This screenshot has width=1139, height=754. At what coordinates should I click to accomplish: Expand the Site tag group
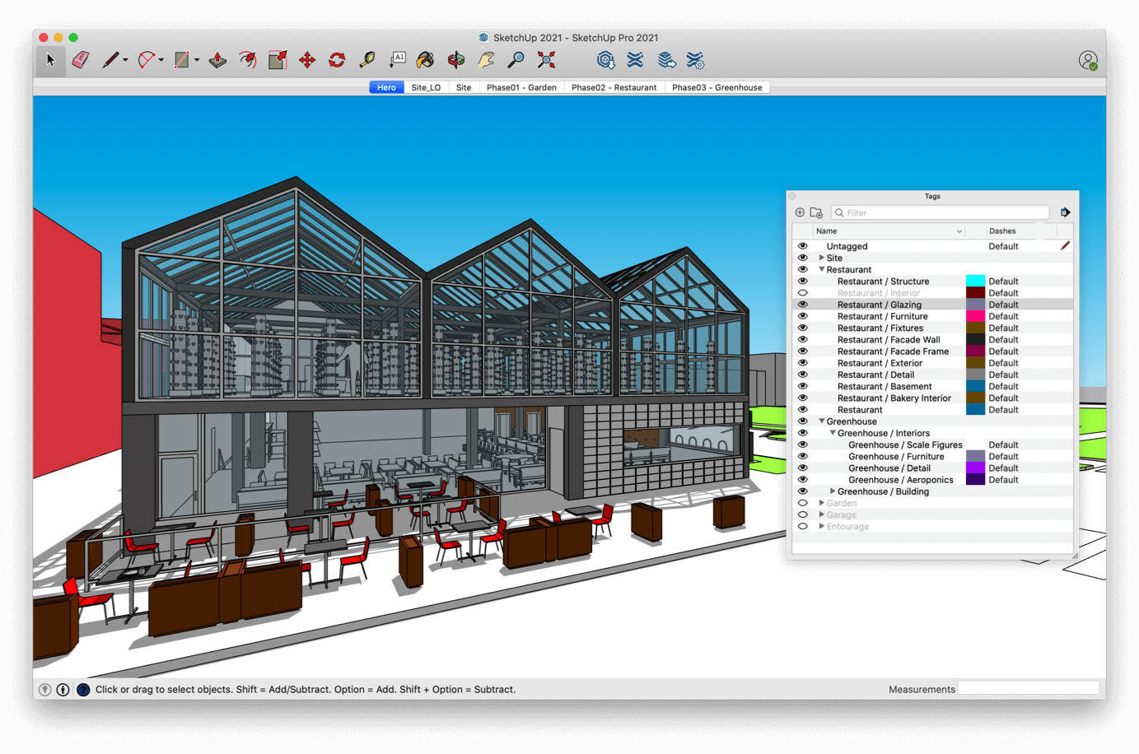click(821, 257)
